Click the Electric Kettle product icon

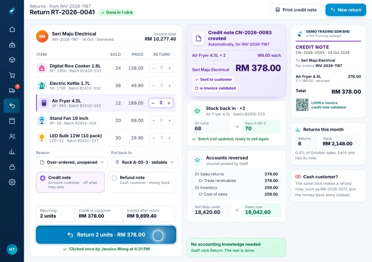[42, 85]
